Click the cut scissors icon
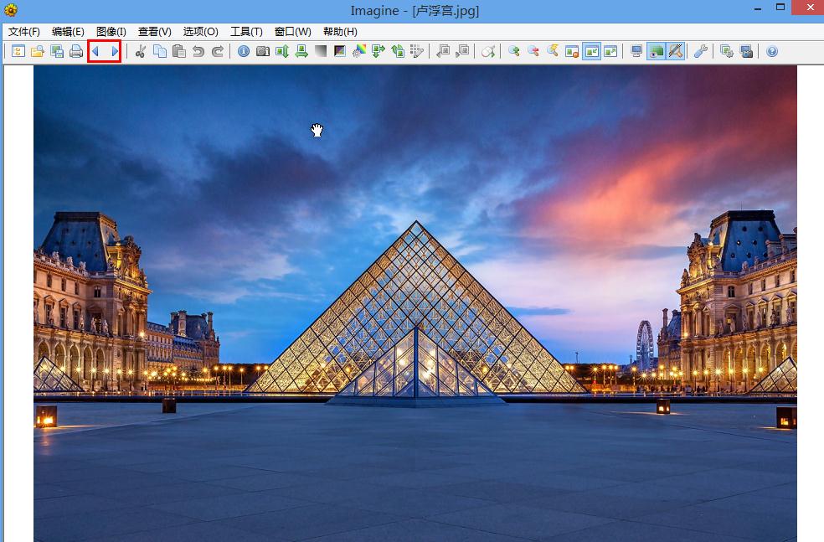The image size is (824, 542). [x=141, y=51]
